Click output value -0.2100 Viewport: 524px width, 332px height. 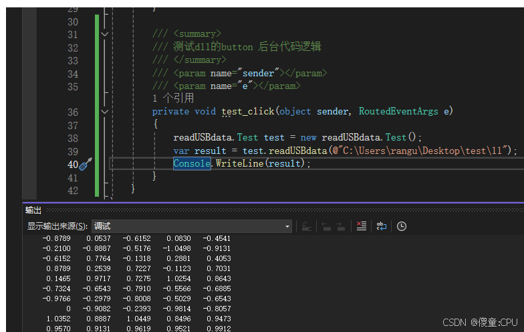[x=56, y=248]
